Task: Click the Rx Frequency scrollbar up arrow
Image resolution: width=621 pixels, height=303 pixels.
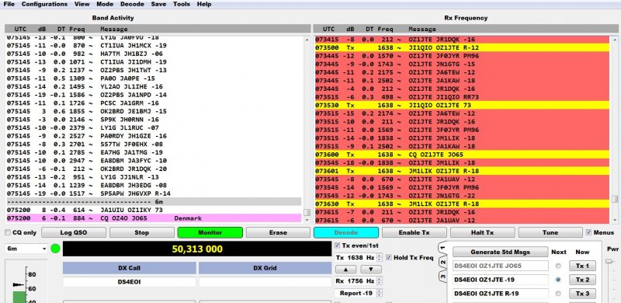Action: [x=614, y=40]
